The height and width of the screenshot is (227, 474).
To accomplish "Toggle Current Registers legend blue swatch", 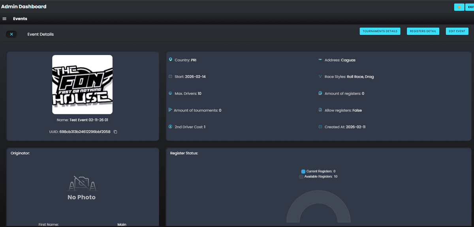I will [303, 171].
